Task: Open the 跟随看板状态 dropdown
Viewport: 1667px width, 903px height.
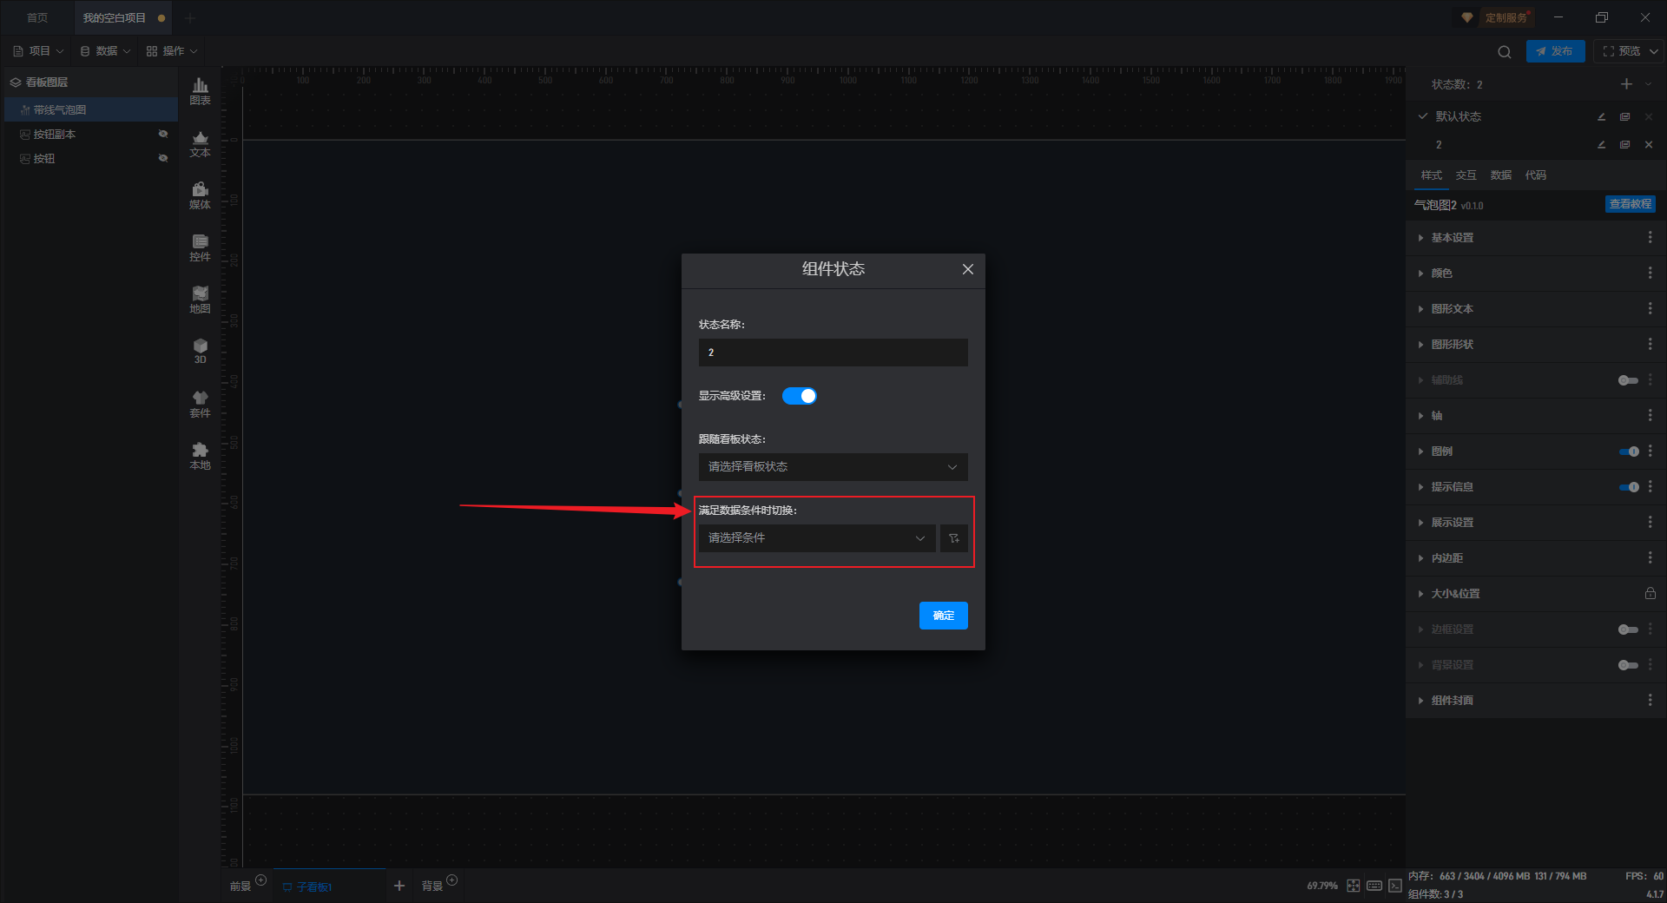Action: pos(833,467)
